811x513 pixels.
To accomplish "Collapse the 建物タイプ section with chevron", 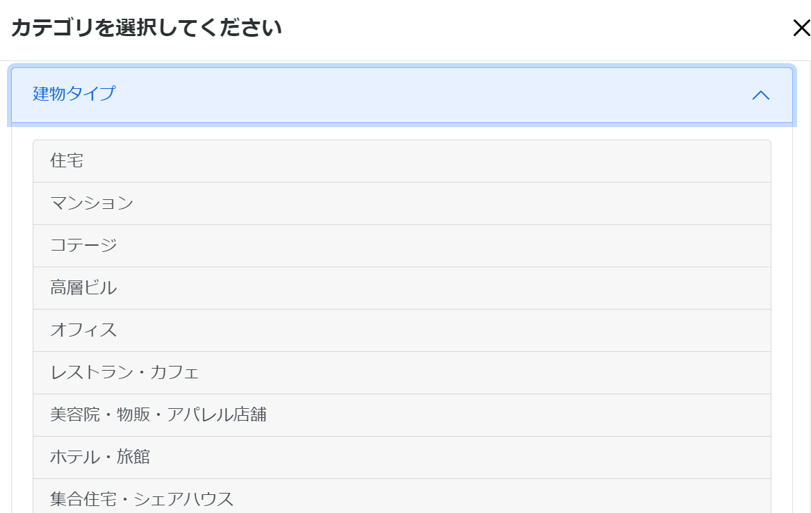I will pos(761,95).
